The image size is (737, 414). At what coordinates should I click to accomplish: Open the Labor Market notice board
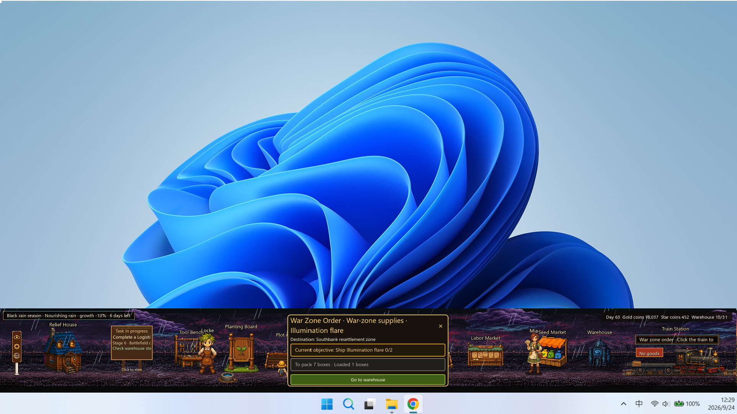tap(486, 354)
